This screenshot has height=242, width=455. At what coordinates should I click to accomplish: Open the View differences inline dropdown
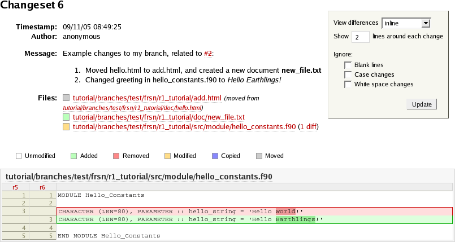point(406,23)
